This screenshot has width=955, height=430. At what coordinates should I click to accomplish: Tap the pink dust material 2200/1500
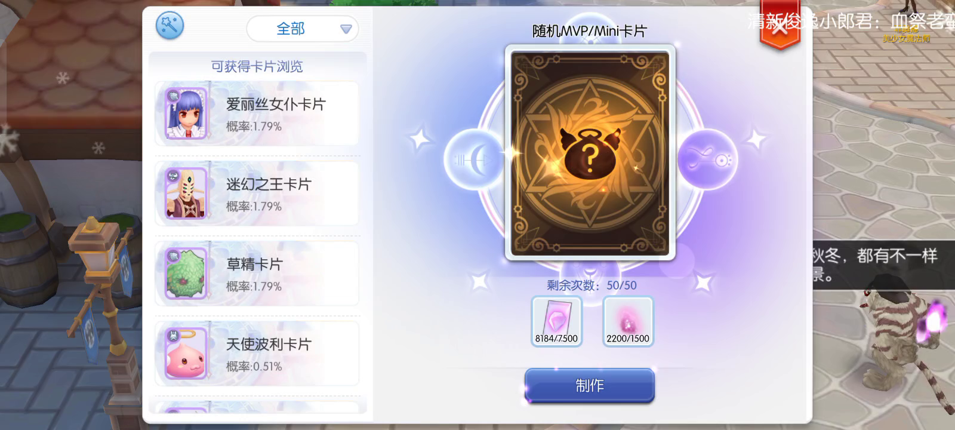[x=628, y=321]
